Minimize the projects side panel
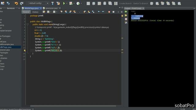This screenshot has height=110, width=196. [x=19, y=8]
